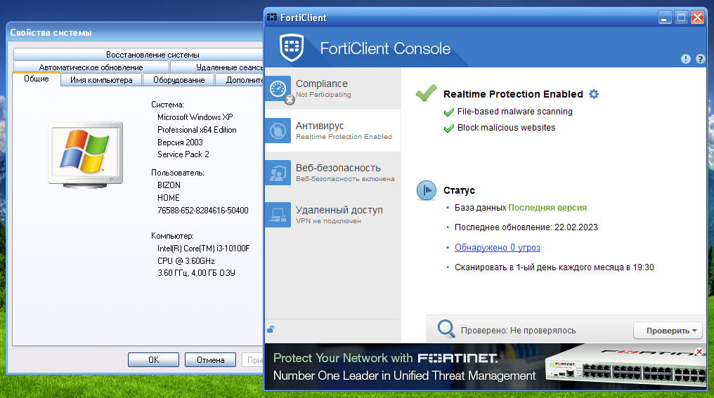Image resolution: width=714 pixels, height=398 pixels.
Task: Switch to the Оборудование tab
Action: pos(179,80)
